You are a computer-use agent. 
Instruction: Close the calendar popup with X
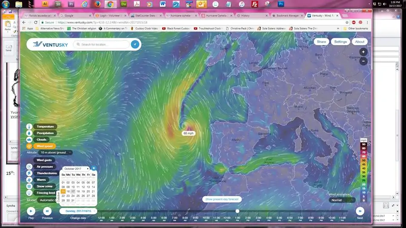tap(94, 168)
